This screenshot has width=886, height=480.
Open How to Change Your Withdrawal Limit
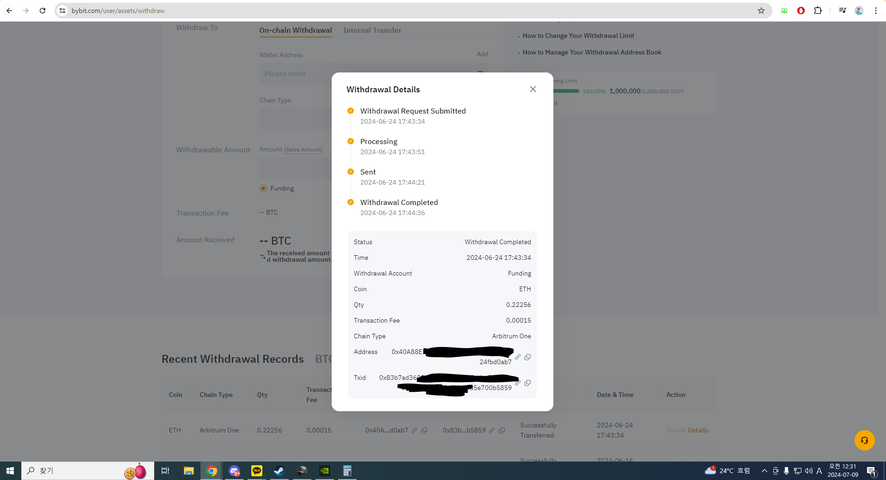(578, 36)
